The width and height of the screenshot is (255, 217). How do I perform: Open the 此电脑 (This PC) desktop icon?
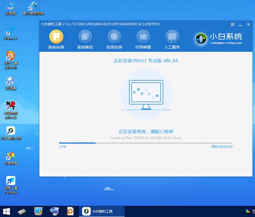point(11,7)
